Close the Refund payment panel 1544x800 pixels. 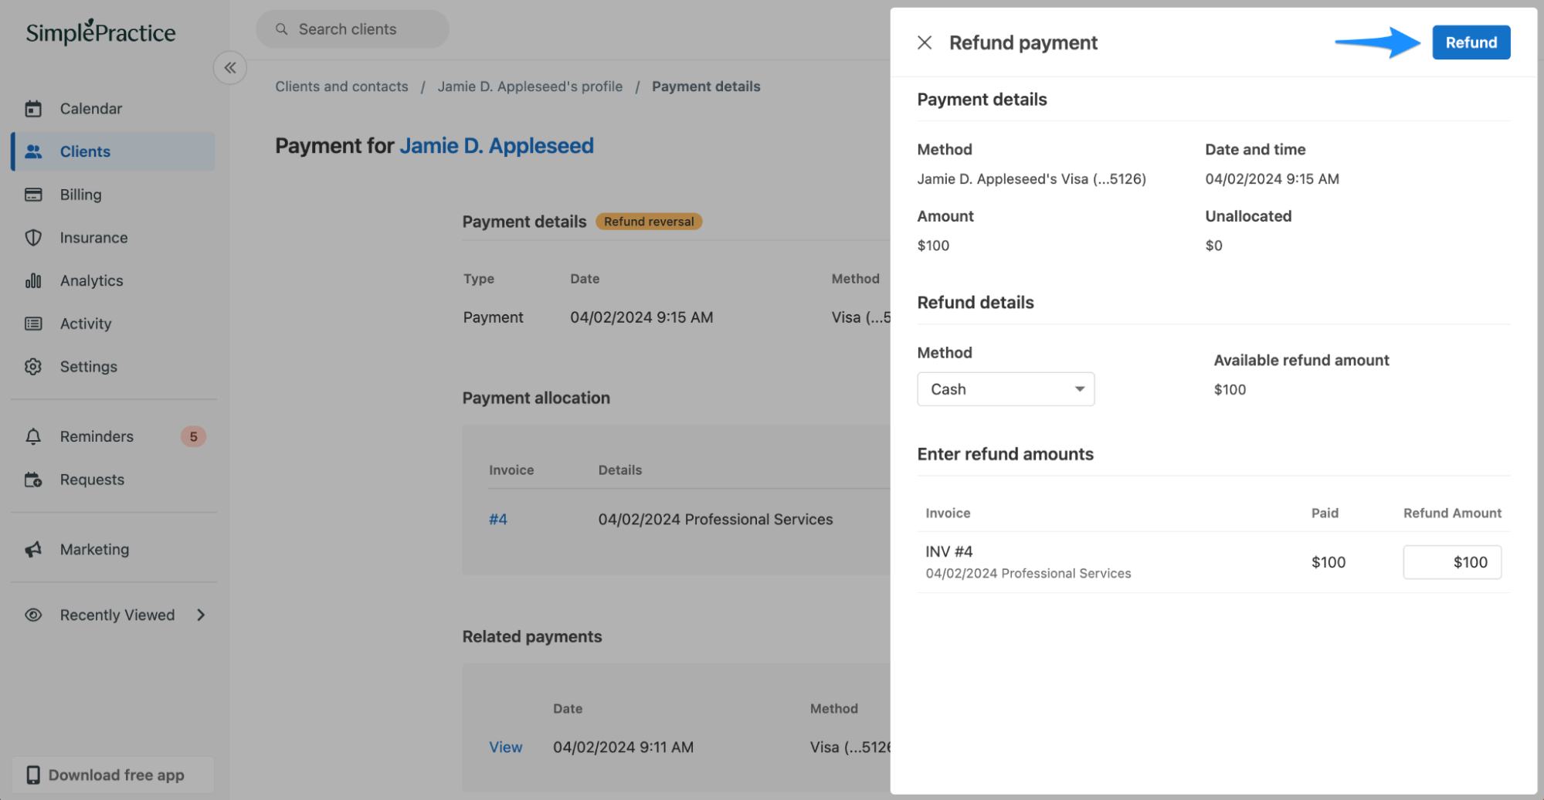[x=924, y=43]
